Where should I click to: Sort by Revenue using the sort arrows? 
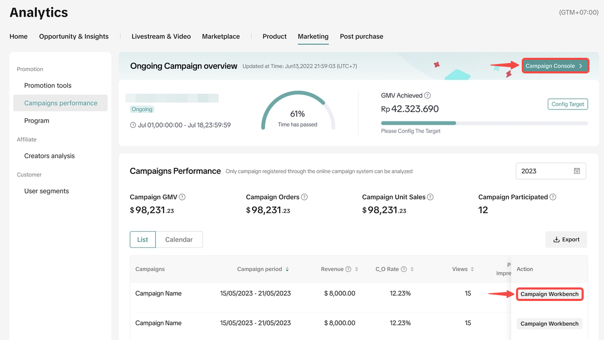pos(356,269)
